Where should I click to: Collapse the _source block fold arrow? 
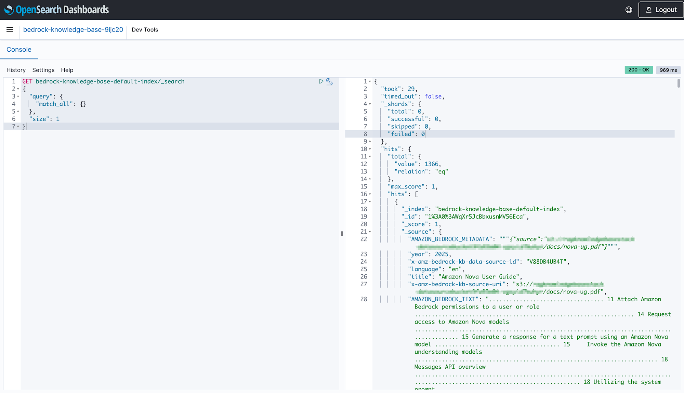click(x=370, y=232)
